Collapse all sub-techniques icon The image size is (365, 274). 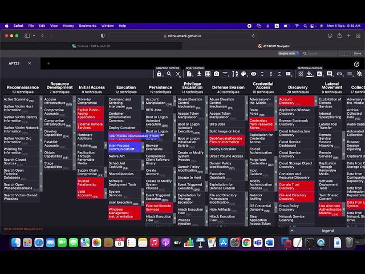point(279,74)
